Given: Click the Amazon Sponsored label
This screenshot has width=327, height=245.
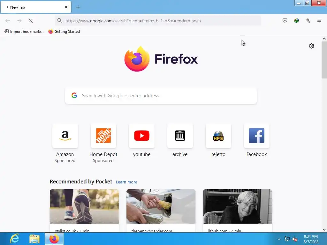Looking at the screenshot, I should [65, 161].
